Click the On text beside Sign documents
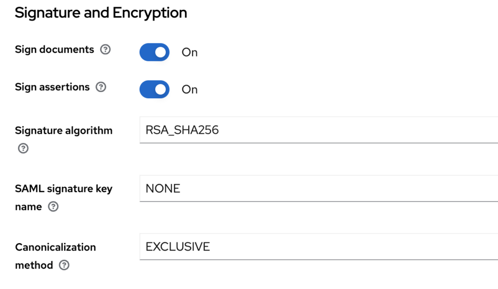Image resolution: width=498 pixels, height=289 pixels. point(190,53)
